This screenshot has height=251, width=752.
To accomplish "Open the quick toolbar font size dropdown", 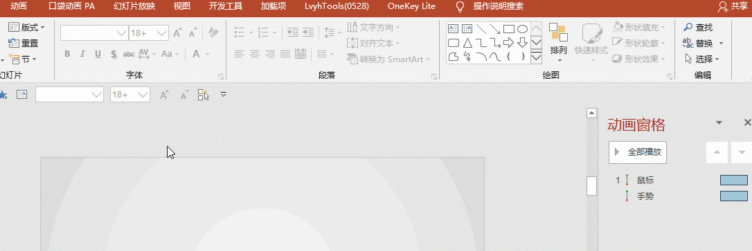I will [143, 95].
